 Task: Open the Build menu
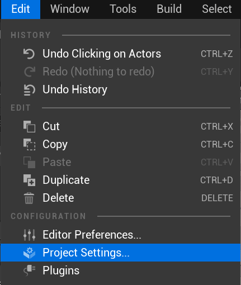(x=169, y=9)
